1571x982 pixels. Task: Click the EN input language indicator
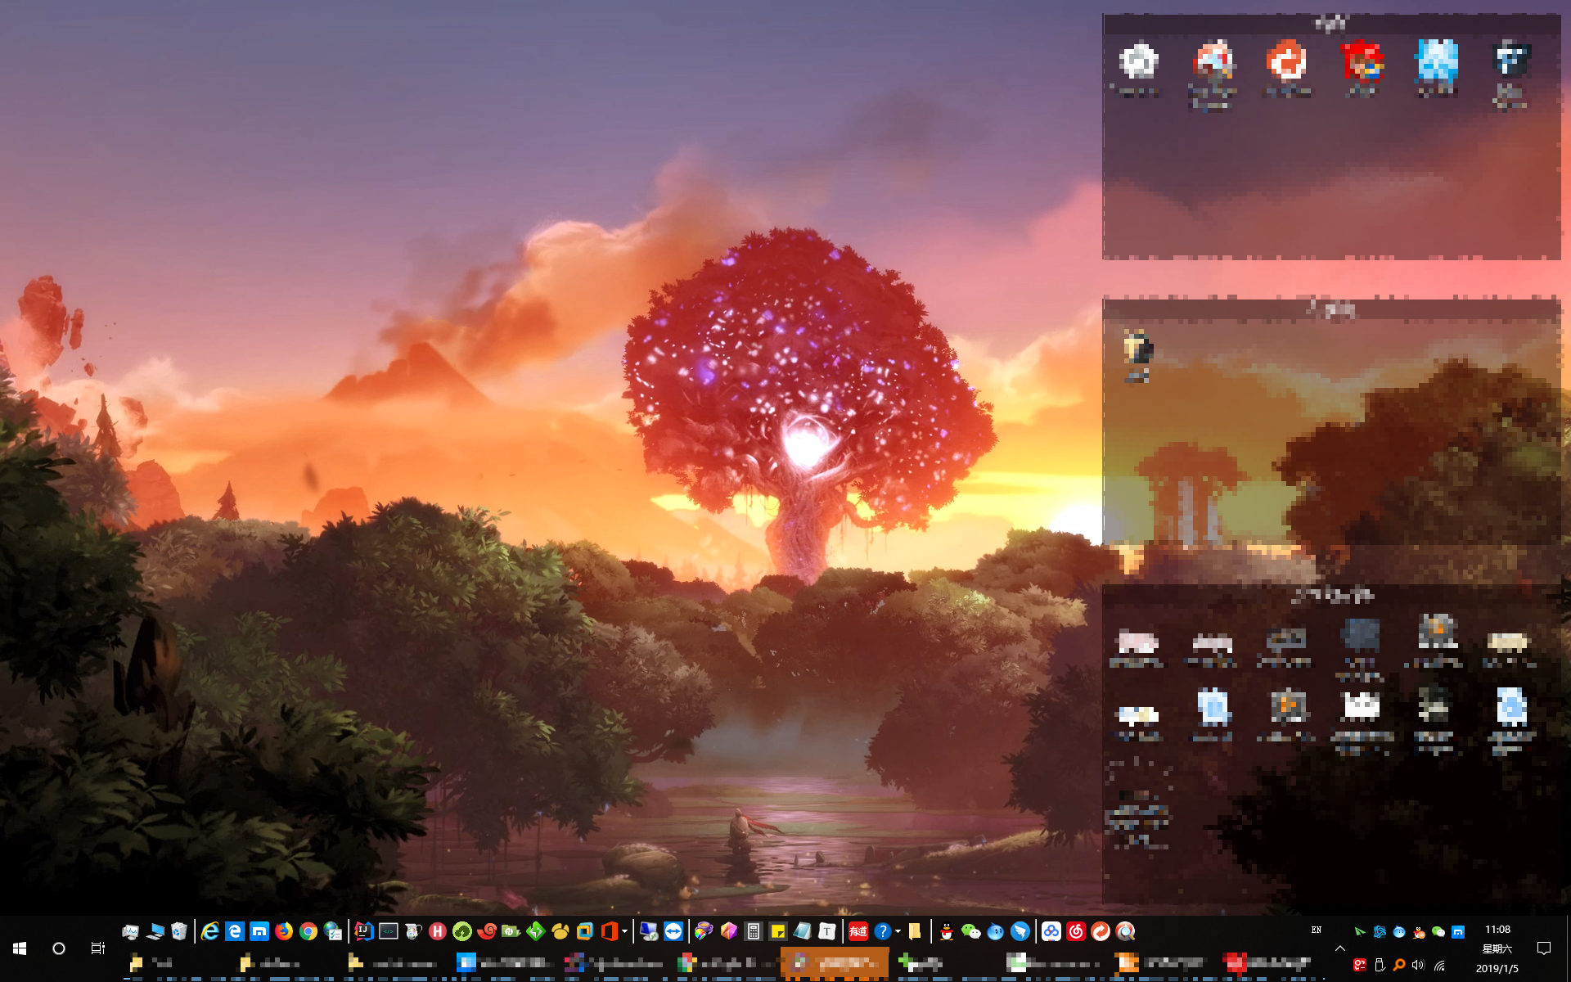[1317, 930]
